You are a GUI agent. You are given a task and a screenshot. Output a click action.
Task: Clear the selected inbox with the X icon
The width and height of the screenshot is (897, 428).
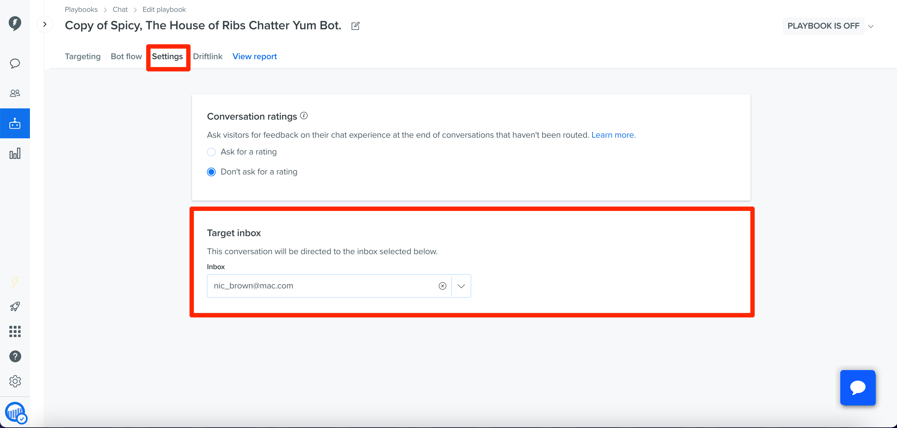tap(442, 286)
